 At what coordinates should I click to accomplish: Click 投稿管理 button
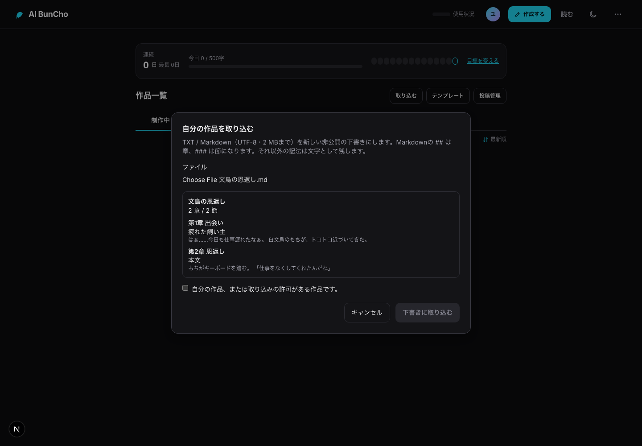490,96
